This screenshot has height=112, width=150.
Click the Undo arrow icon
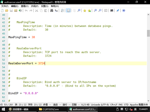[x=26, y=10]
